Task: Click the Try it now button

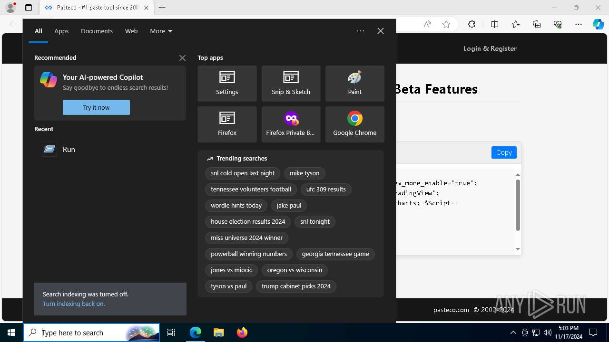Action: [96, 107]
